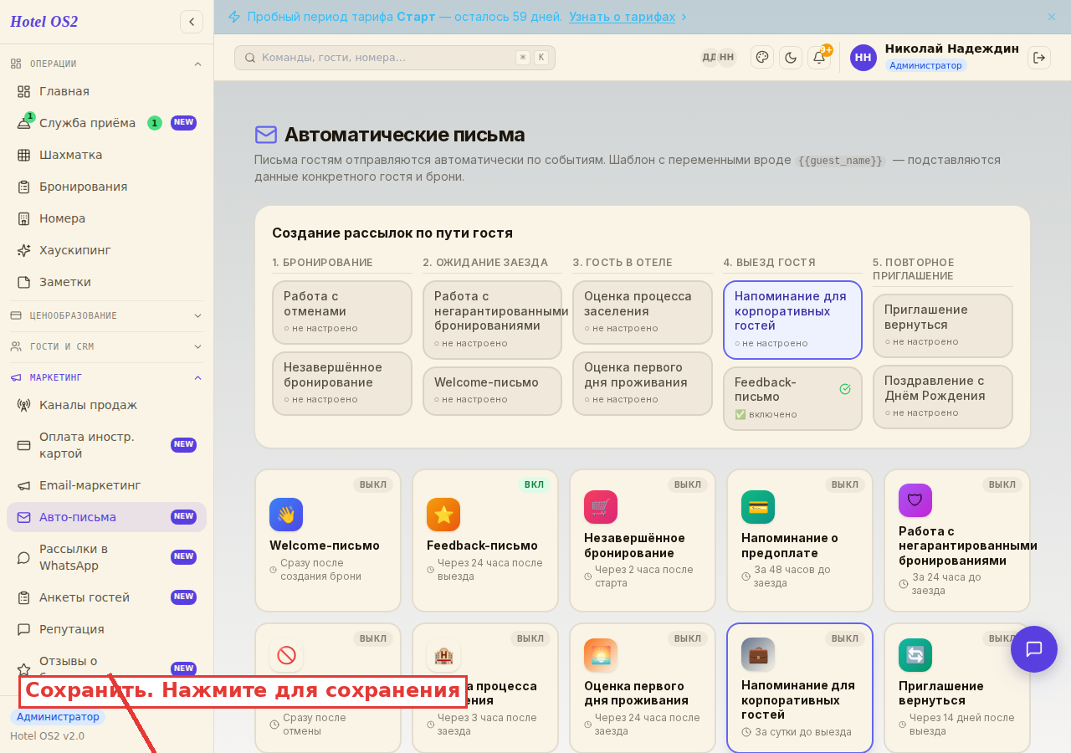Collapse the Операции section
The height and width of the screenshot is (753, 1071).
pyautogui.click(x=107, y=64)
